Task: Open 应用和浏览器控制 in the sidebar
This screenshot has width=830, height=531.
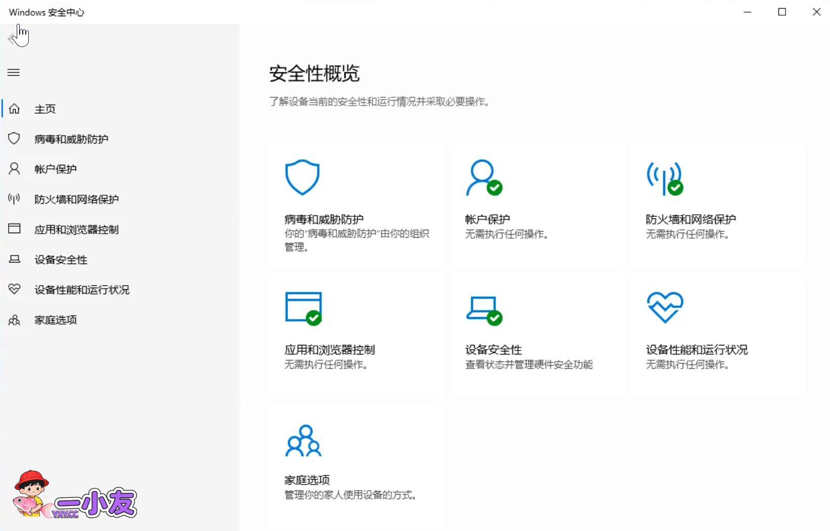Action: (76, 230)
